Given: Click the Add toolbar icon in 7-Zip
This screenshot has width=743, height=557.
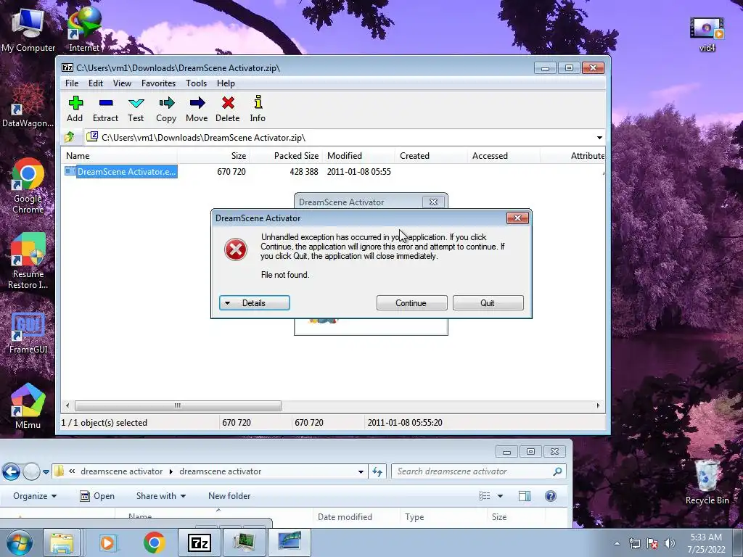Looking at the screenshot, I should [75, 109].
